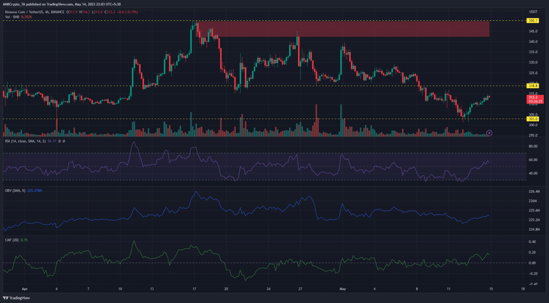The image size is (549, 303).
Task: Click the 80.00 level on RSI scale
Action: (x=533, y=146)
